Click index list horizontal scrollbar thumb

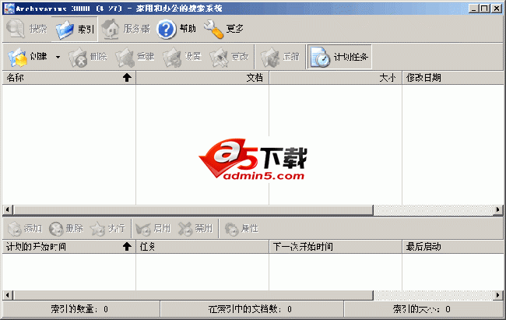coord(193,210)
